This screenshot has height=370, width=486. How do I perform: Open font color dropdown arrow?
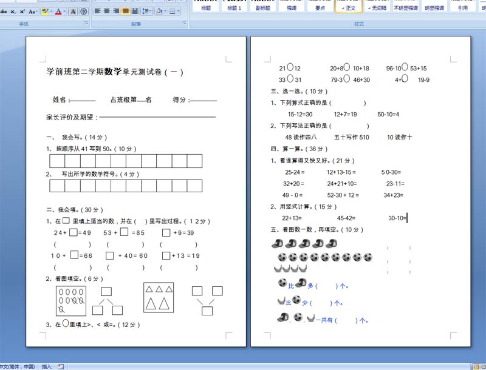64,12
